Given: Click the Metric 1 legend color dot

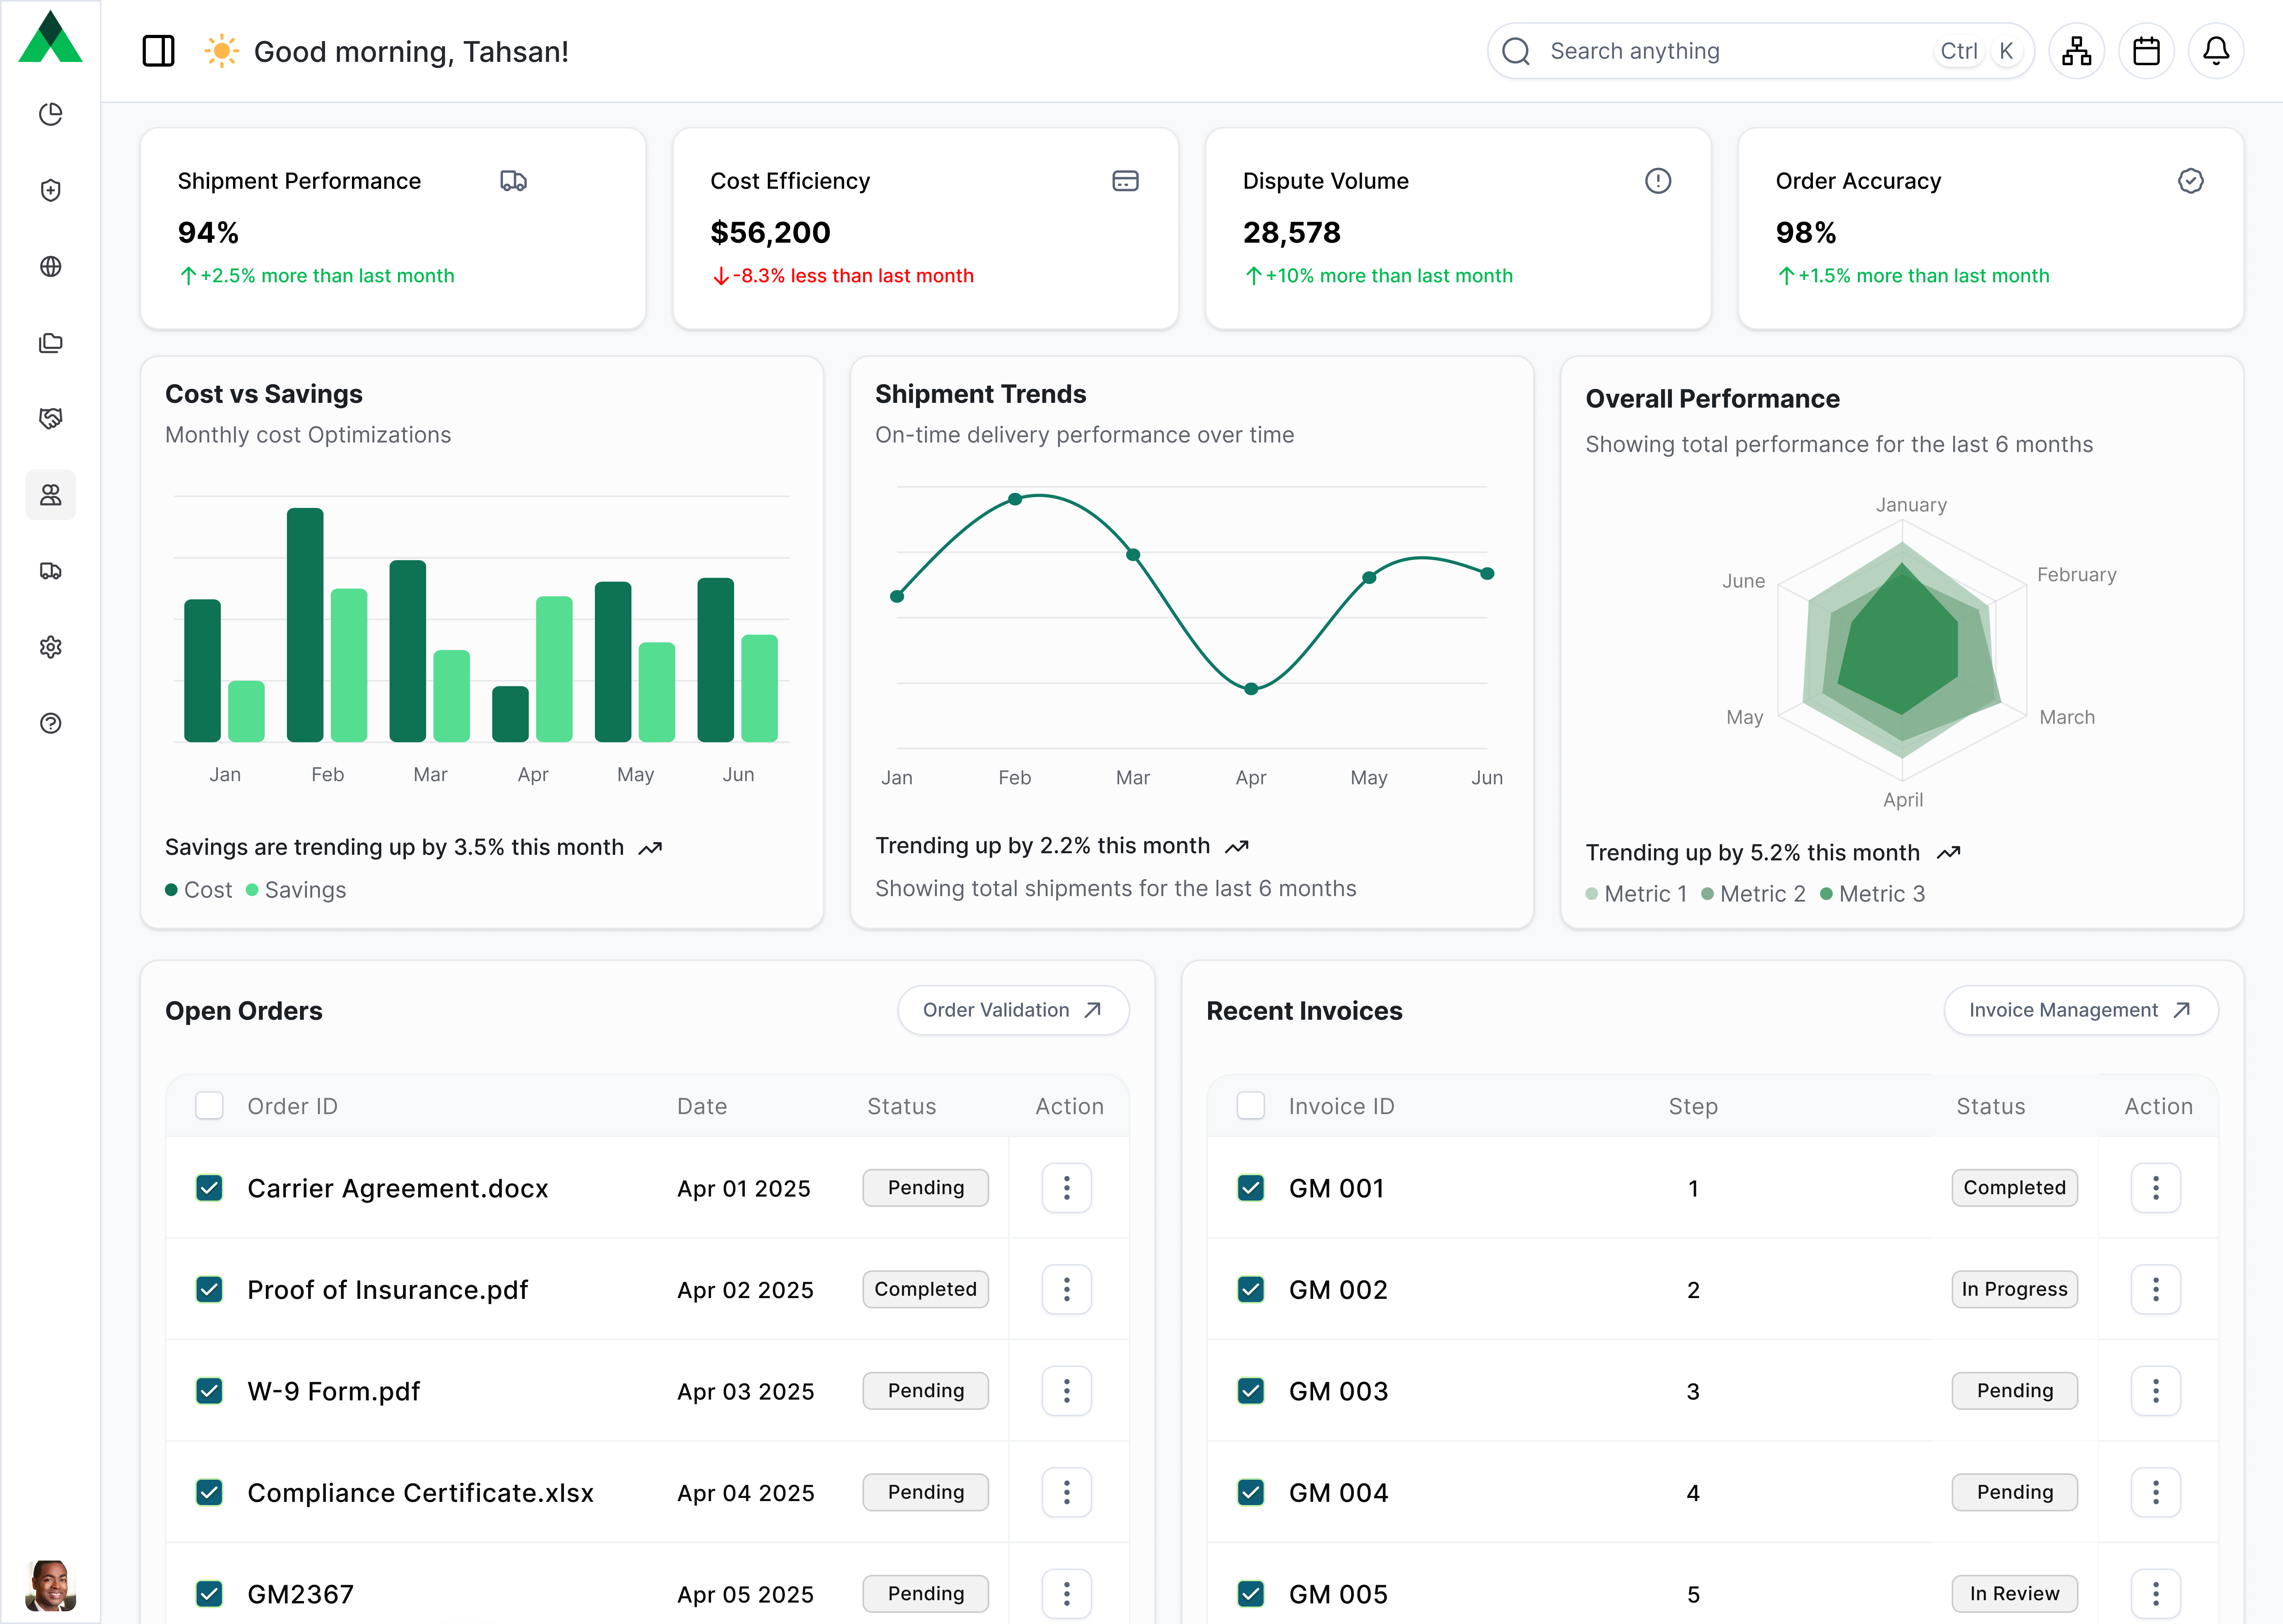Looking at the screenshot, I should (1591, 894).
